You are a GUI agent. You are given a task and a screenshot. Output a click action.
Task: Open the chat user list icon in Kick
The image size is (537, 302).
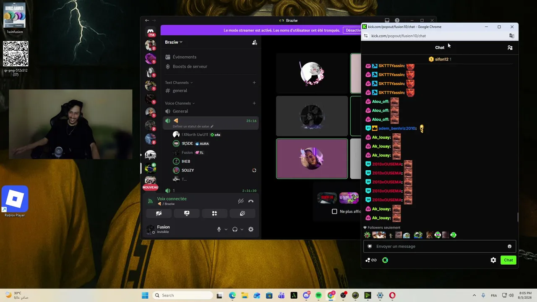pos(510,48)
